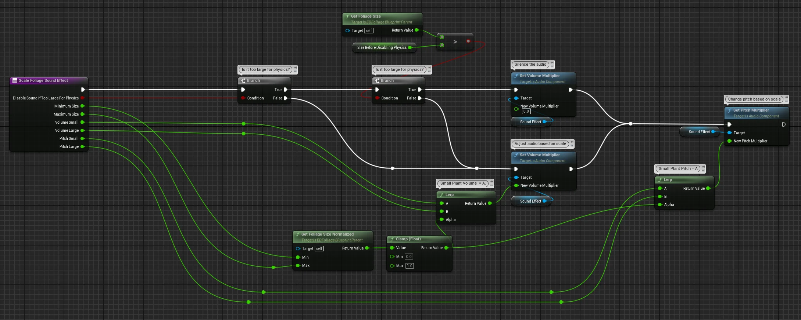Click New Pitch Multiplier input pin
The width and height of the screenshot is (801, 320).
coord(730,141)
